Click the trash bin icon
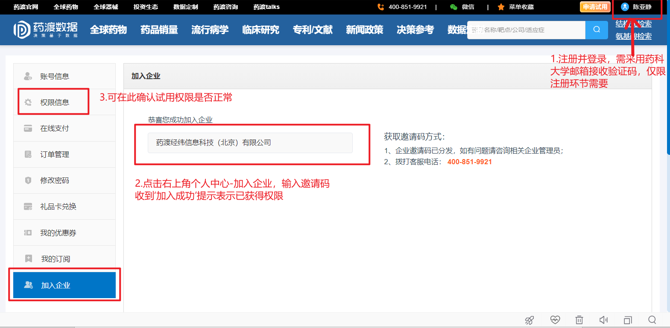Image resolution: width=670 pixels, height=328 pixels. tap(579, 320)
